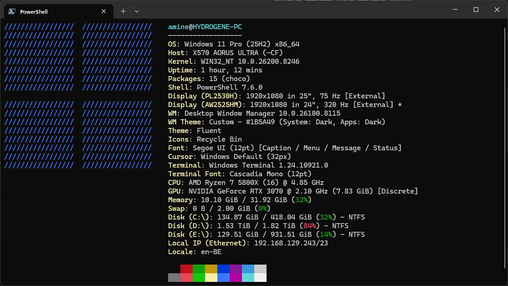Viewport: 508px width, 286px height.
Task: Click the Font line 'Segoe UI (12pt)'
Action: point(285,148)
